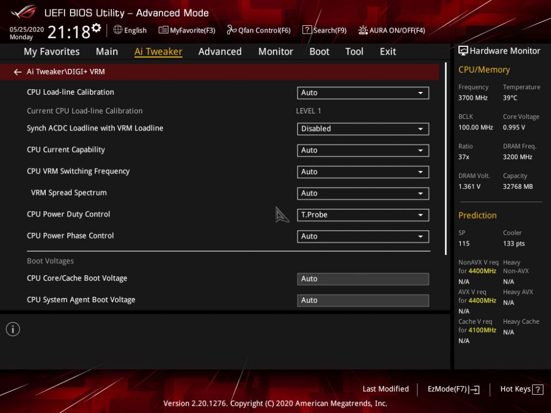
Task: Click the 32768 MB capacity value
Action: (517, 187)
